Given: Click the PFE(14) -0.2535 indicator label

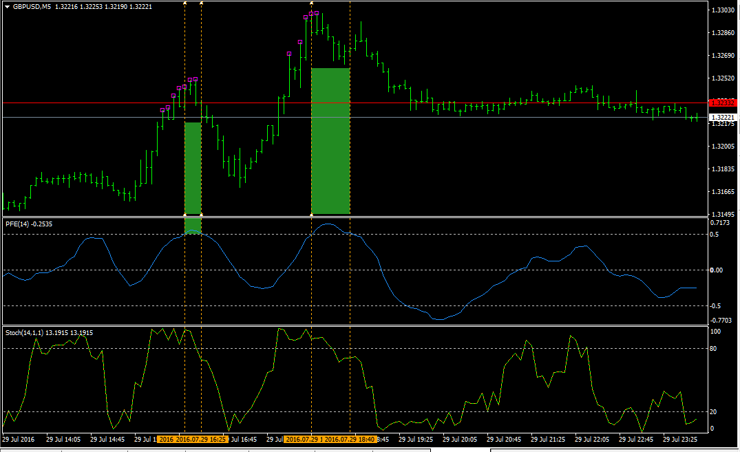Looking at the screenshot, I should point(29,224).
